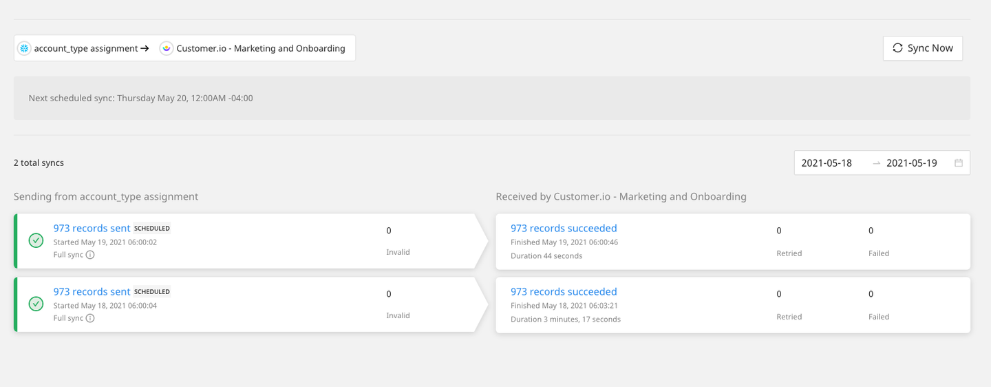Select the account_type assignment source label
This screenshot has height=387, width=991.
tap(86, 48)
